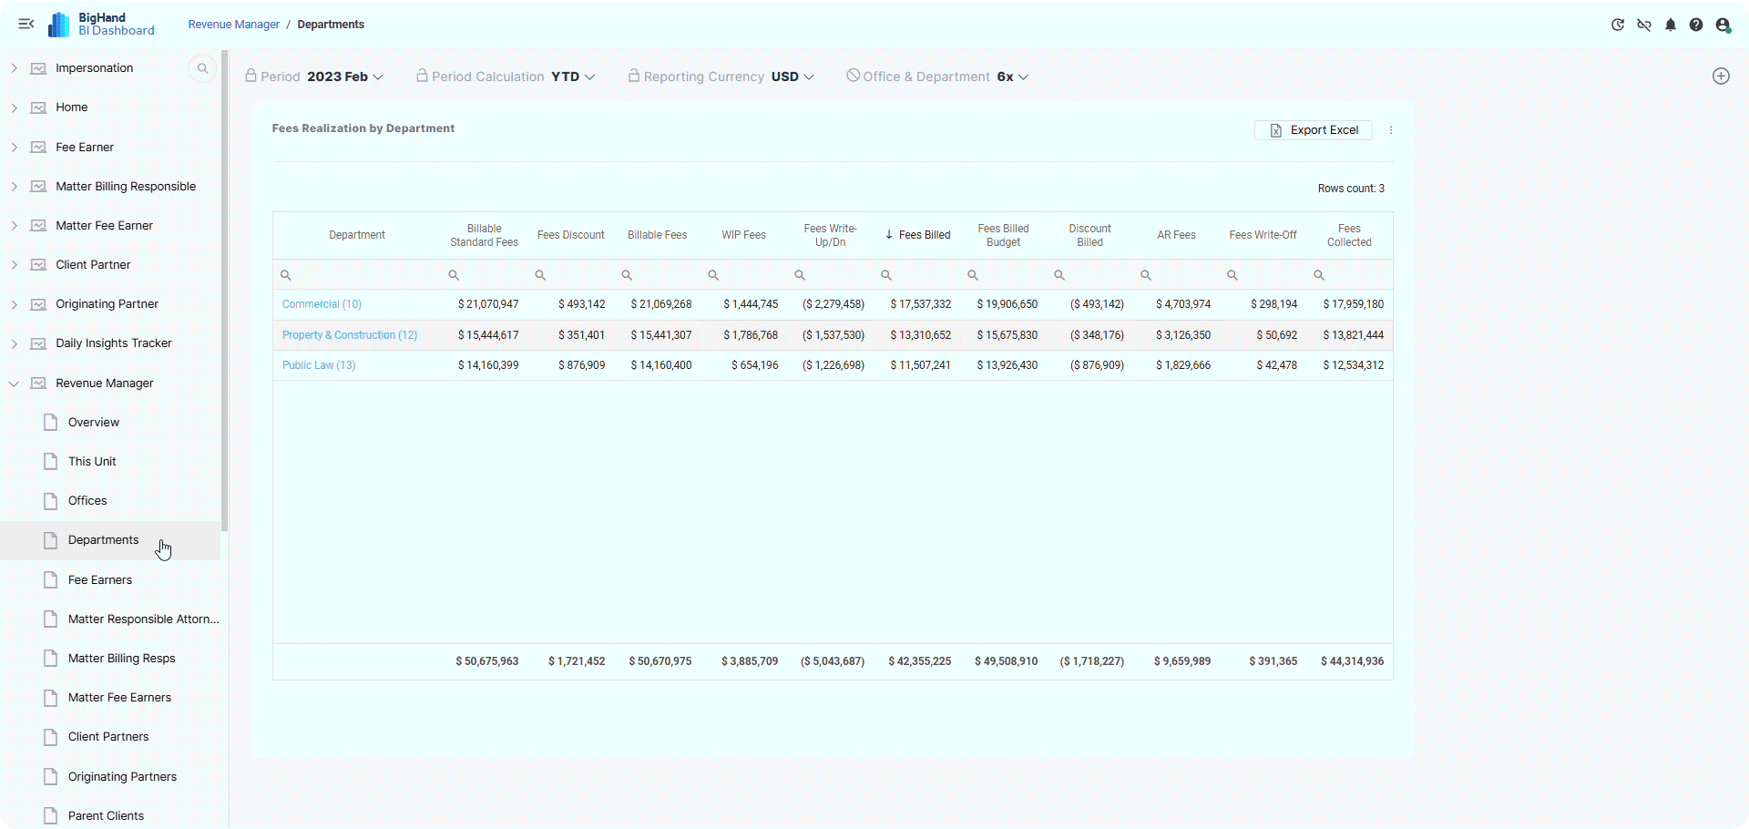1749x829 pixels.
Task: Open help question mark icon
Action: pyautogui.click(x=1696, y=26)
